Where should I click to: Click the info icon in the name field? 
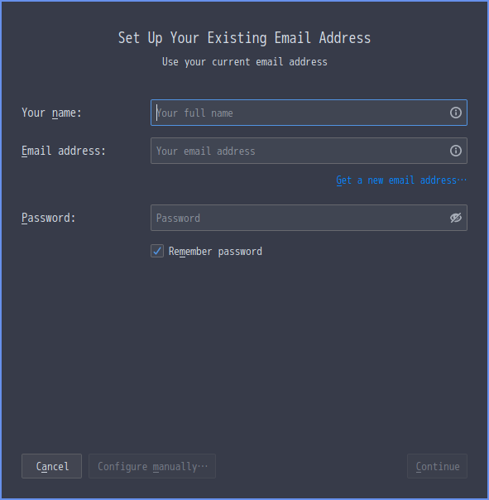pos(456,113)
